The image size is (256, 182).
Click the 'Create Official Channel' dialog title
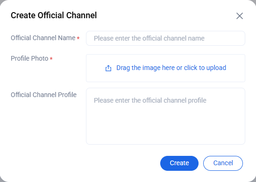pos(54,15)
